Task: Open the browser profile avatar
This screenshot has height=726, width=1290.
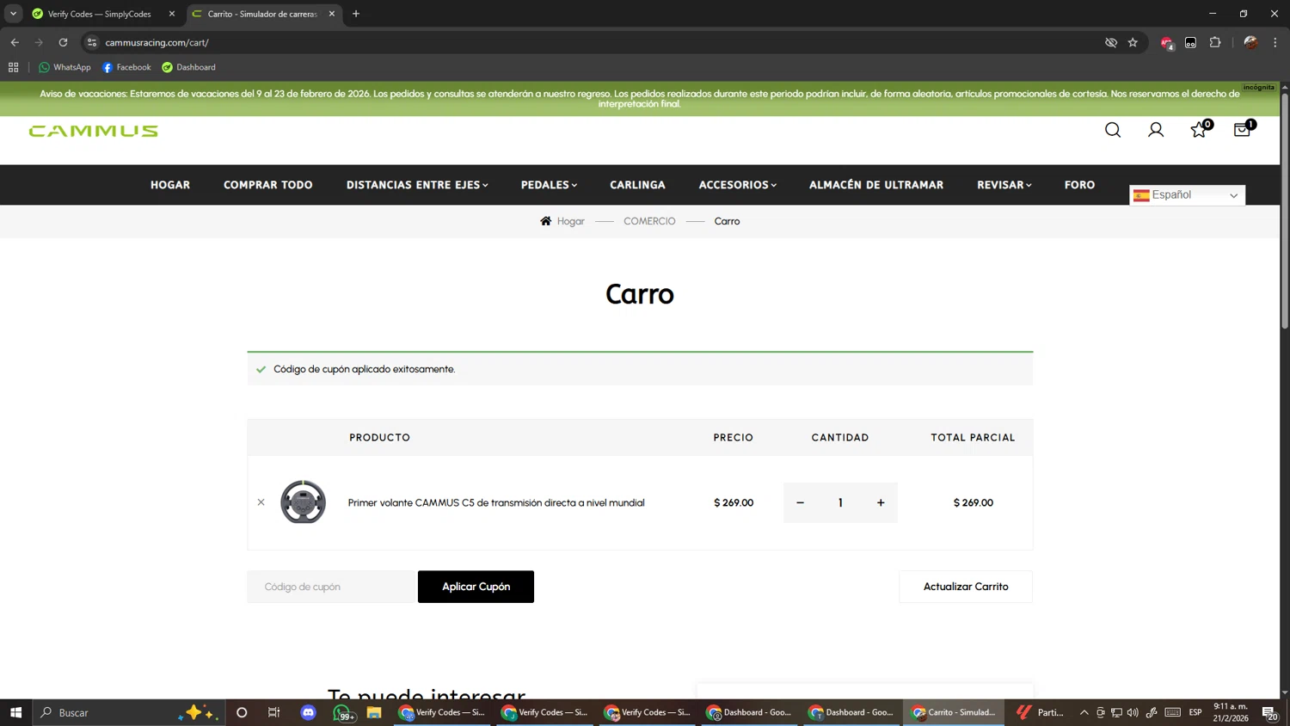Action: point(1250,42)
